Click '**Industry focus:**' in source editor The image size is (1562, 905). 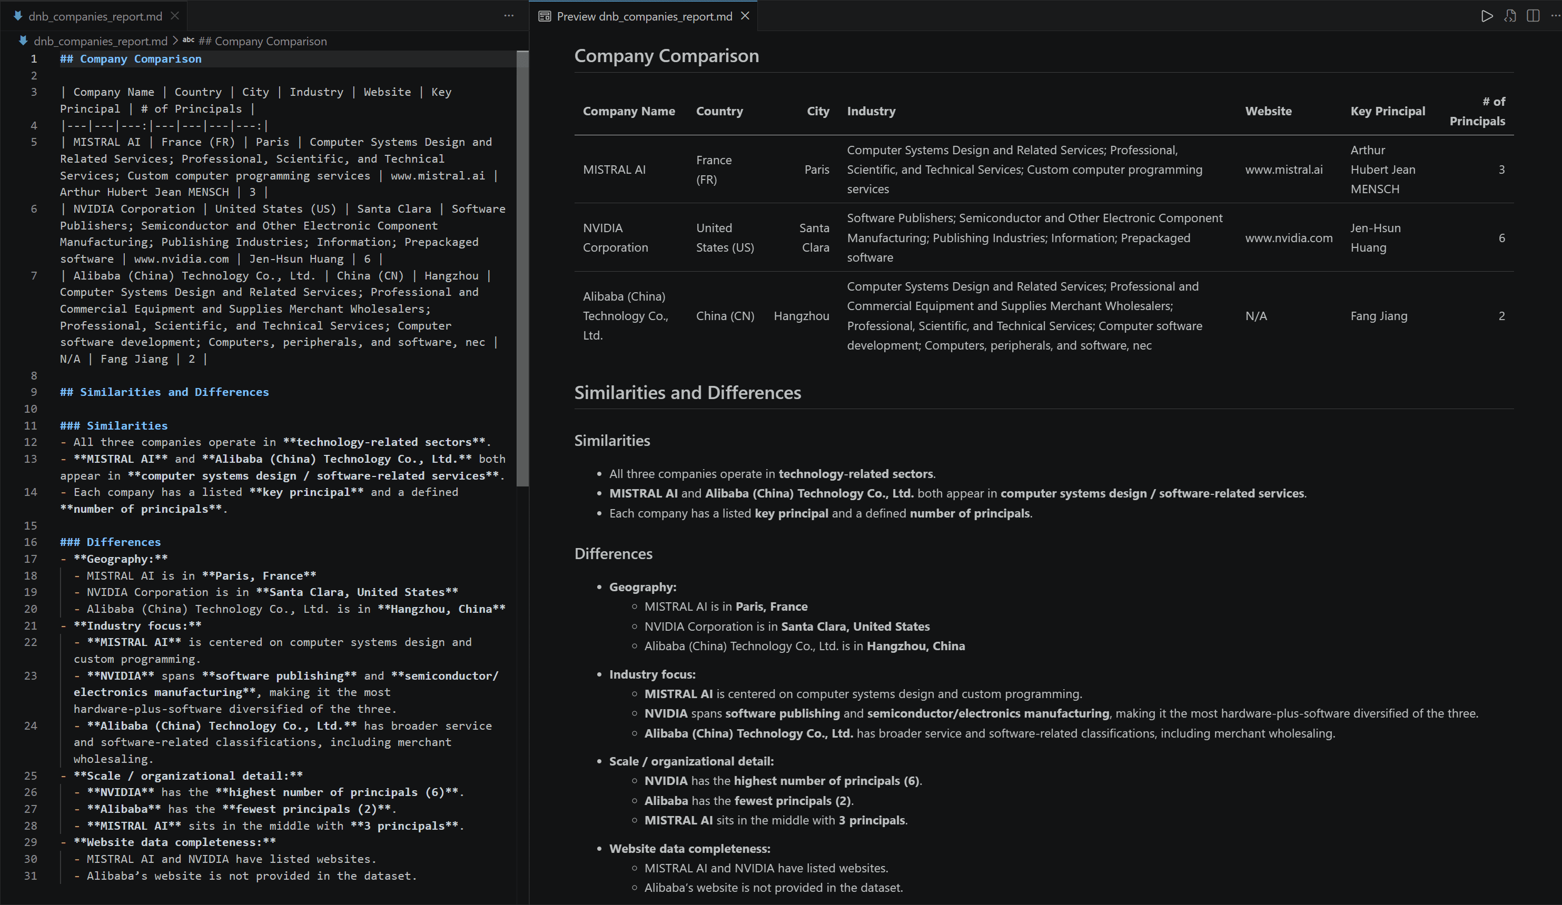[x=137, y=625]
